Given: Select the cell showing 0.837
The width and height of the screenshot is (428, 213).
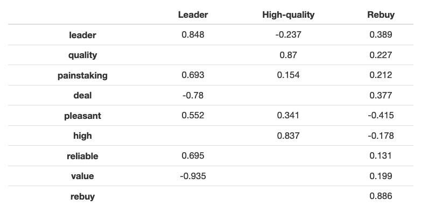Looking at the screenshot, I should point(288,136).
